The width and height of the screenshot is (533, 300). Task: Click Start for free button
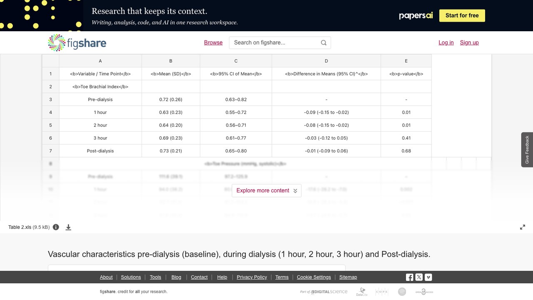point(462,15)
